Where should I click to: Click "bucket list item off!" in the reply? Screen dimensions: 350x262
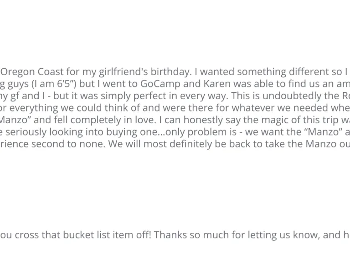(x=107, y=235)
